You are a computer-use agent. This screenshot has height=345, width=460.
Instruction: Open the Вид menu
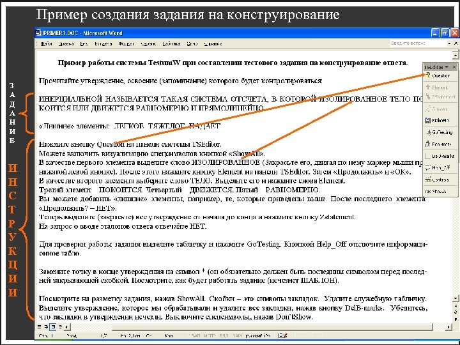pos(84,43)
